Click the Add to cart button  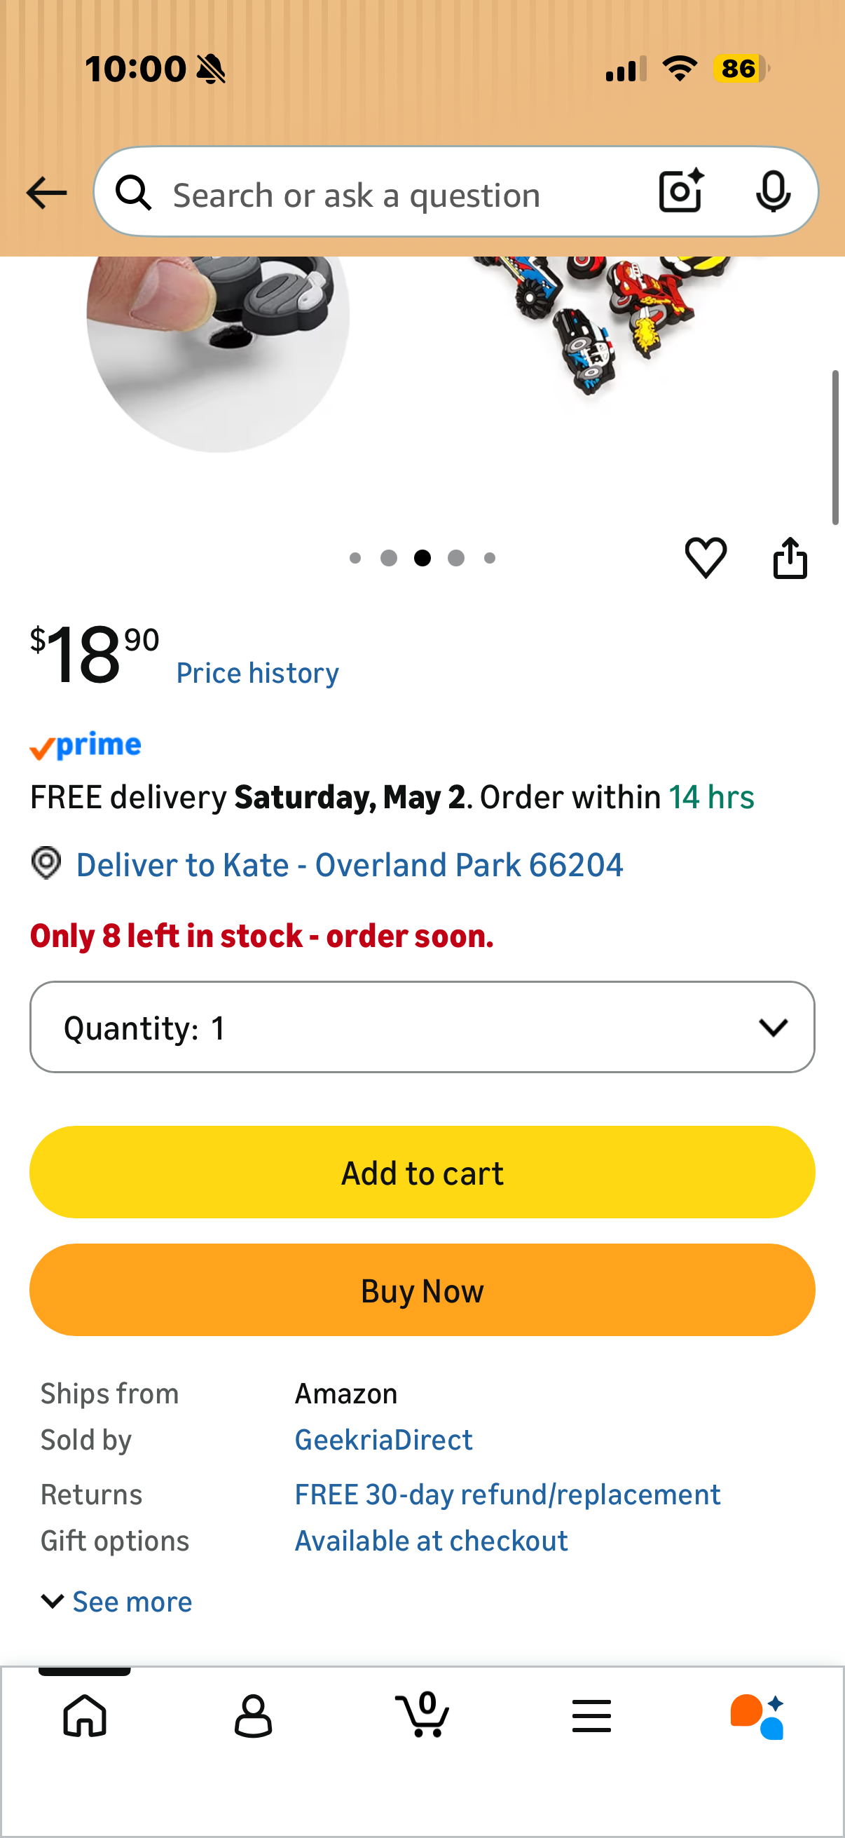tap(422, 1172)
